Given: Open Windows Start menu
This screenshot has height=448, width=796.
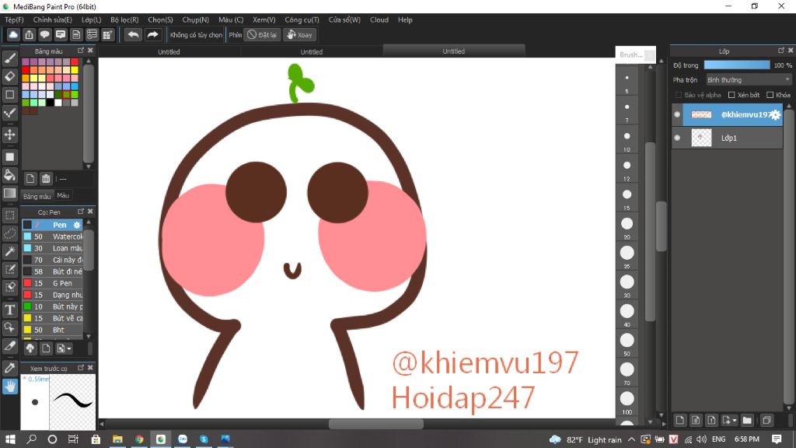Looking at the screenshot, I should point(10,439).
